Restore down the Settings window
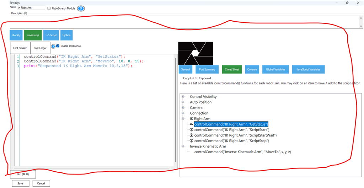This screenshot has width=364, height=188. (x=347, y=2)
